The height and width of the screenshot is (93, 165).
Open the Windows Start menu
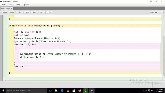pos(3,91)
